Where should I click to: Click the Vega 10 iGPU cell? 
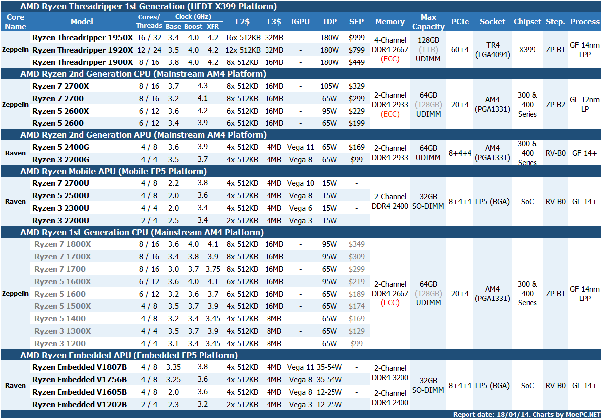click(x=301, y=183)
